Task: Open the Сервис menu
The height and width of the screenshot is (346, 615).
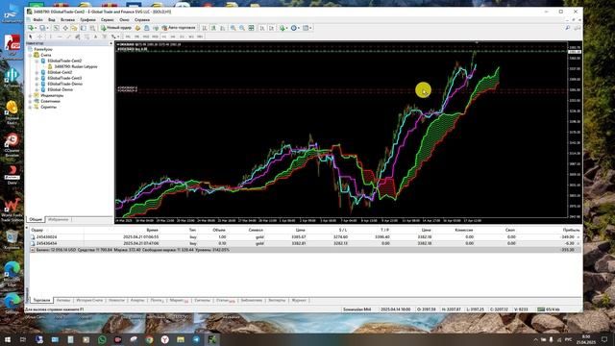Action: (x=107, y=19)
